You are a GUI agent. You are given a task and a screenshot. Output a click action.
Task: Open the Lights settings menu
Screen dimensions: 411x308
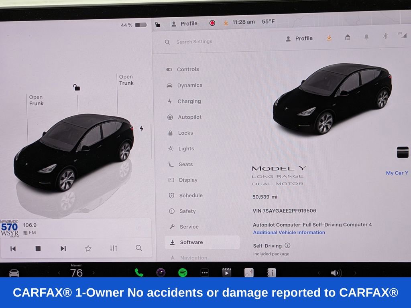pyautogui.click(x=181, y=149)
